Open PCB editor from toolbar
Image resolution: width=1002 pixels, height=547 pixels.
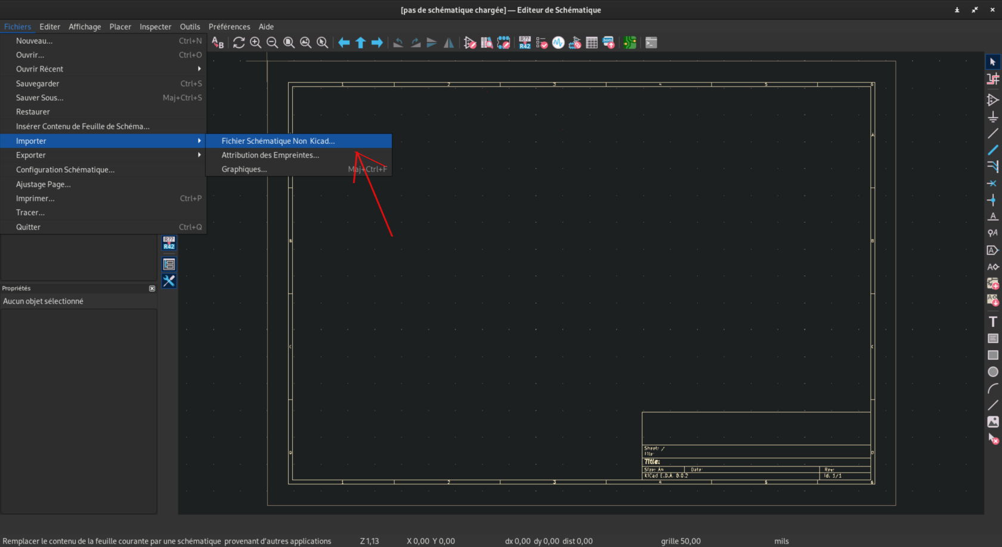630,43
